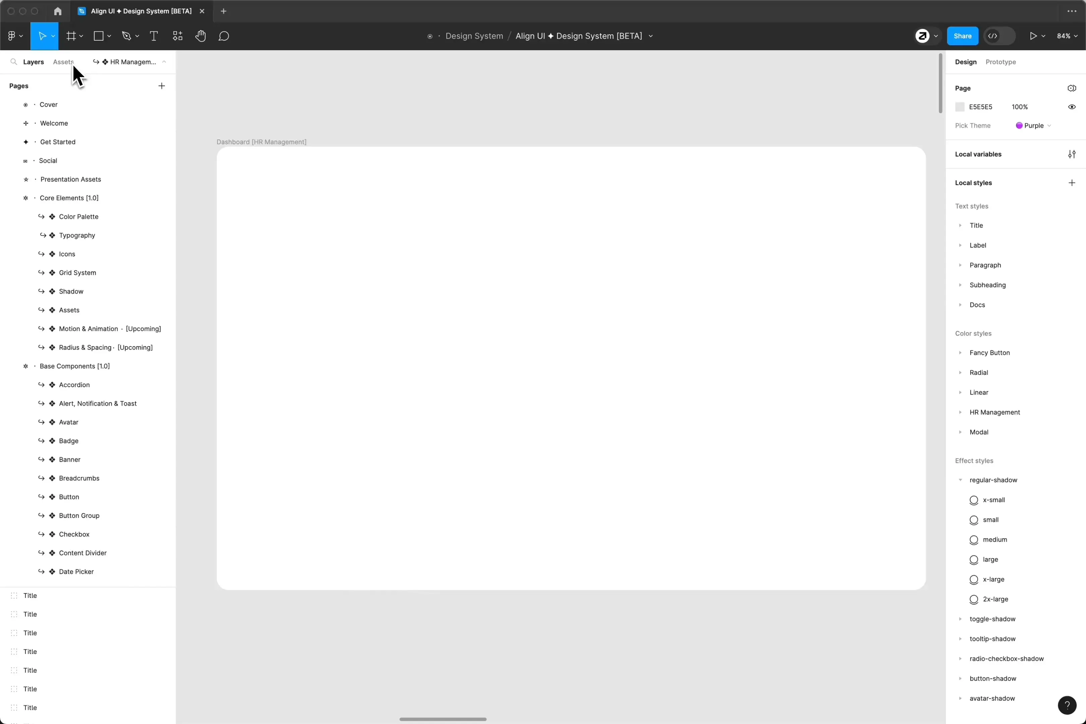Click the Figma main menu icon
The height and width of the screenshot is (724, 1086).
[12, 36]
